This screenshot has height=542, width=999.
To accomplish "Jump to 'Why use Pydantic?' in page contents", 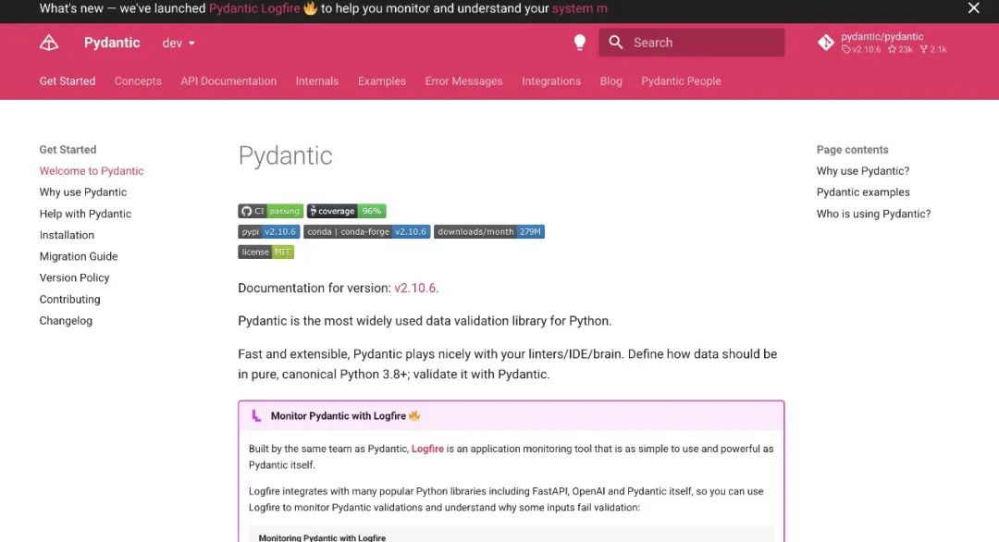I will 863,171.
